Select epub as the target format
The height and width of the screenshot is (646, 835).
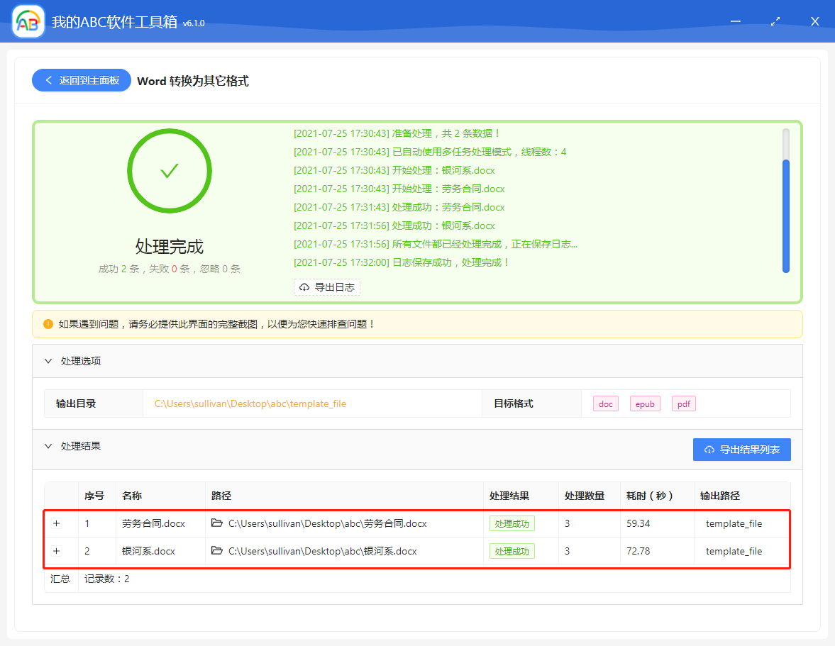(644, 403)
